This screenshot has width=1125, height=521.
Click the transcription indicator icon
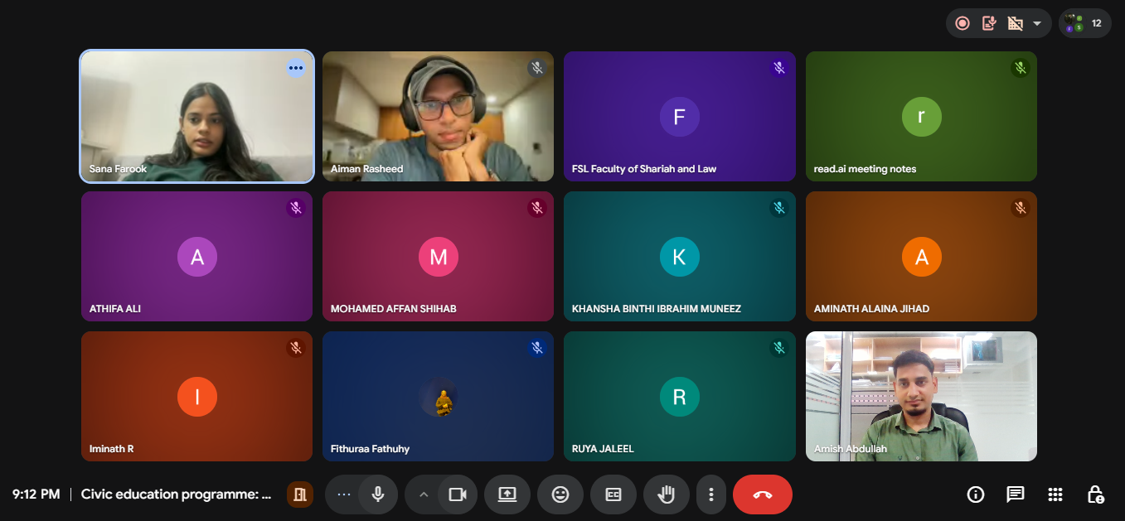coord(988,23)
